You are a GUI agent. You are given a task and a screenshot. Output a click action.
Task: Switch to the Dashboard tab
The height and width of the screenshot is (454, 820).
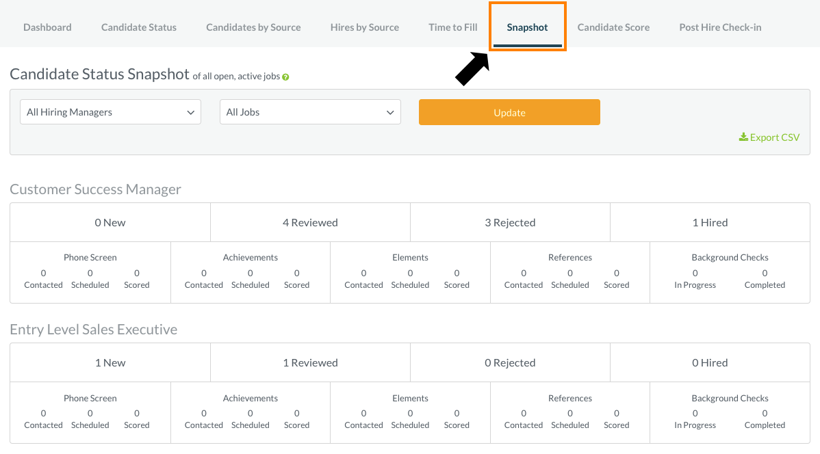click(48, 27)
